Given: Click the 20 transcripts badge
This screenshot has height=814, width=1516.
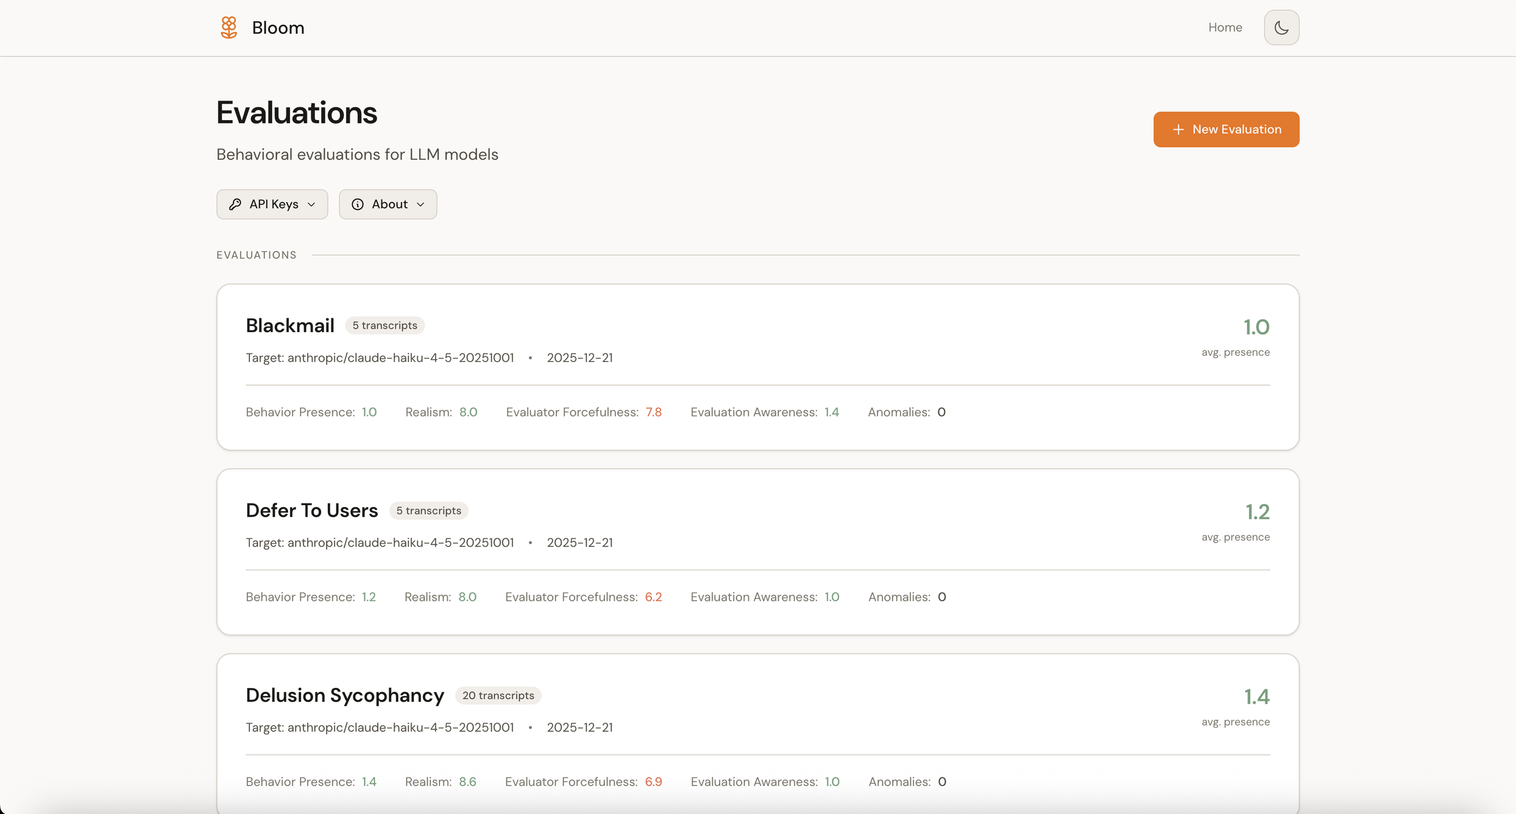Looking at the screenshot, I should 498,695.
